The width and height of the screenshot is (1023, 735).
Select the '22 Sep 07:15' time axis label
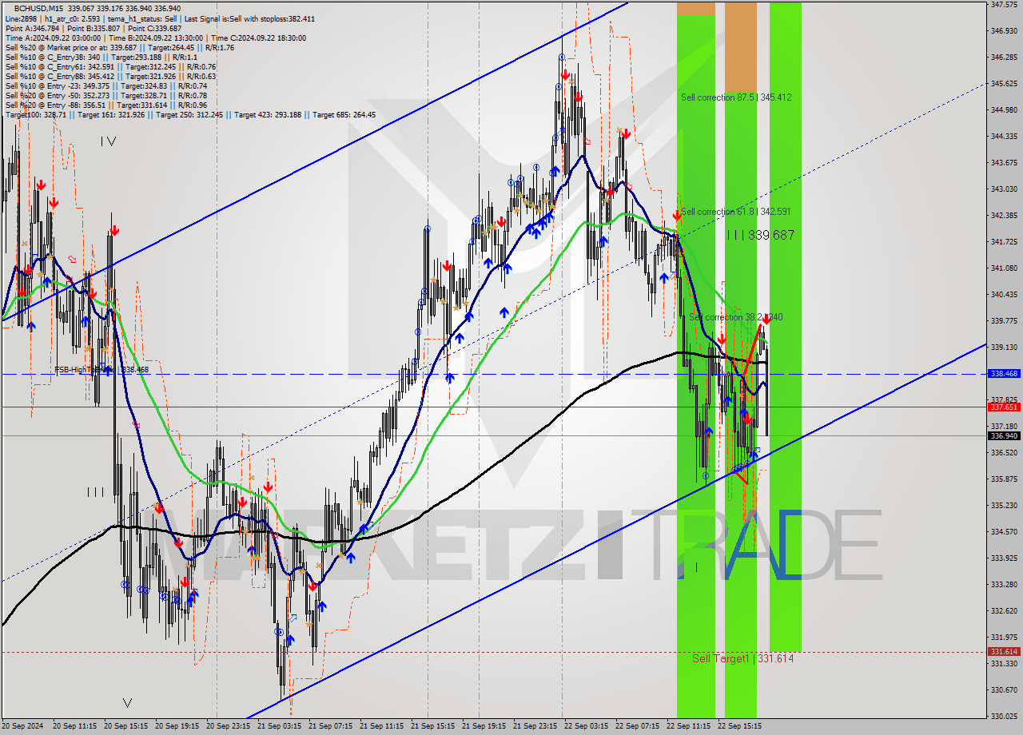(639, 727)
